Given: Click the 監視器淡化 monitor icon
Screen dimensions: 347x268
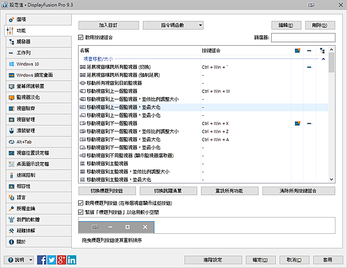Looking at the screenshot, I should pos(12,97).
